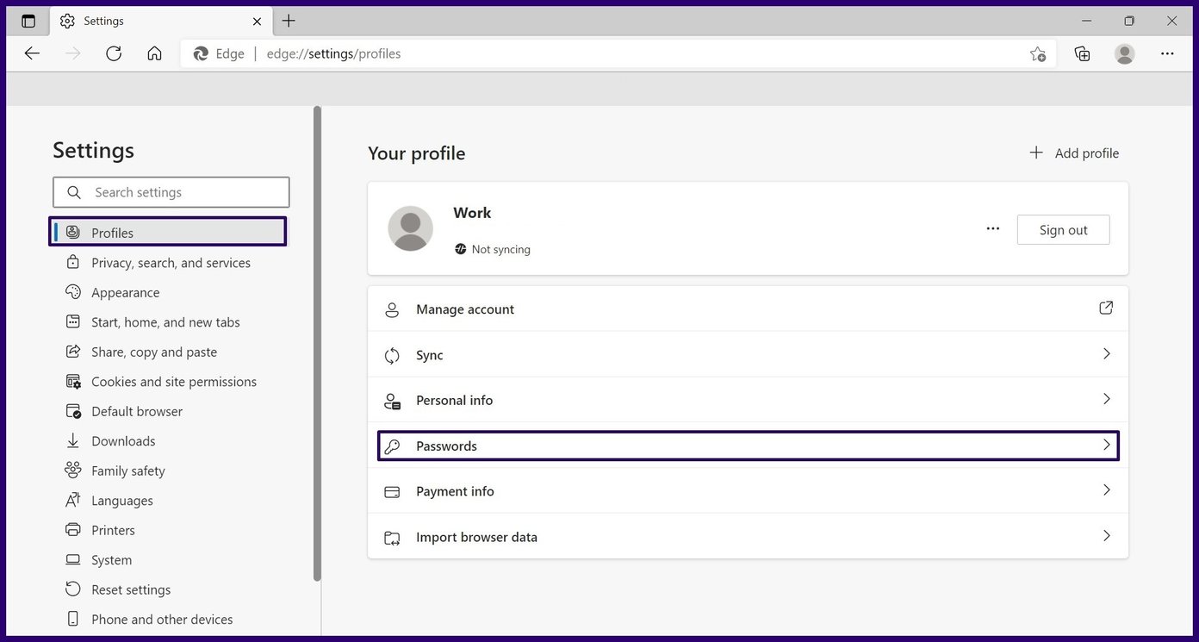The height and width of the screenshot is (642, 1199).
Task: Click the Not syncing status
Action: pyautogui.click(x=493, y=249)
